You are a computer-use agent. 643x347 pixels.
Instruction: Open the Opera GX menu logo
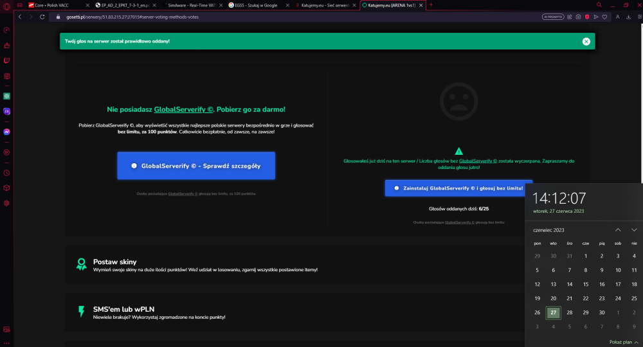coord(6,6)
